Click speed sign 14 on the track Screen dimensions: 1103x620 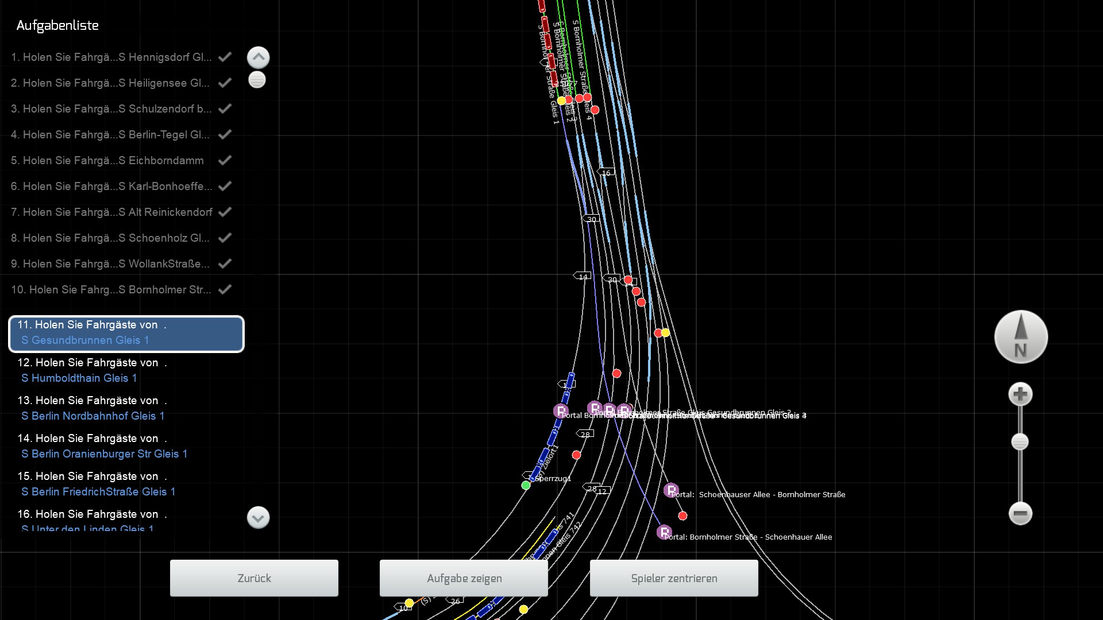point(583,276)
